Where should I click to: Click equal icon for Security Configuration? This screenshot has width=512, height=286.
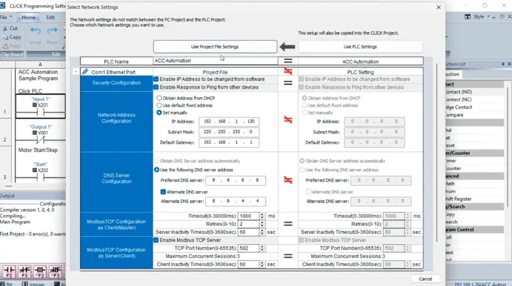(x=288, y=83)
